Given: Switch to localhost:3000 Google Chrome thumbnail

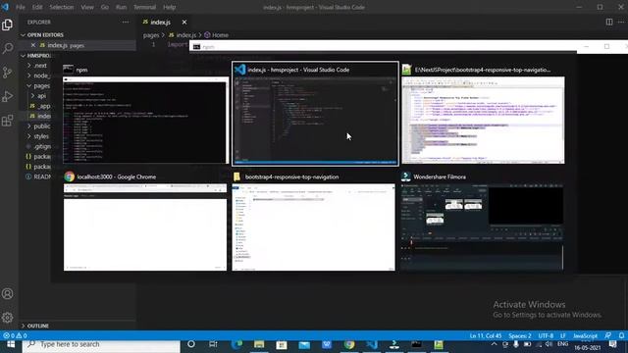Looking at the screenshot, I should point(145,222).
